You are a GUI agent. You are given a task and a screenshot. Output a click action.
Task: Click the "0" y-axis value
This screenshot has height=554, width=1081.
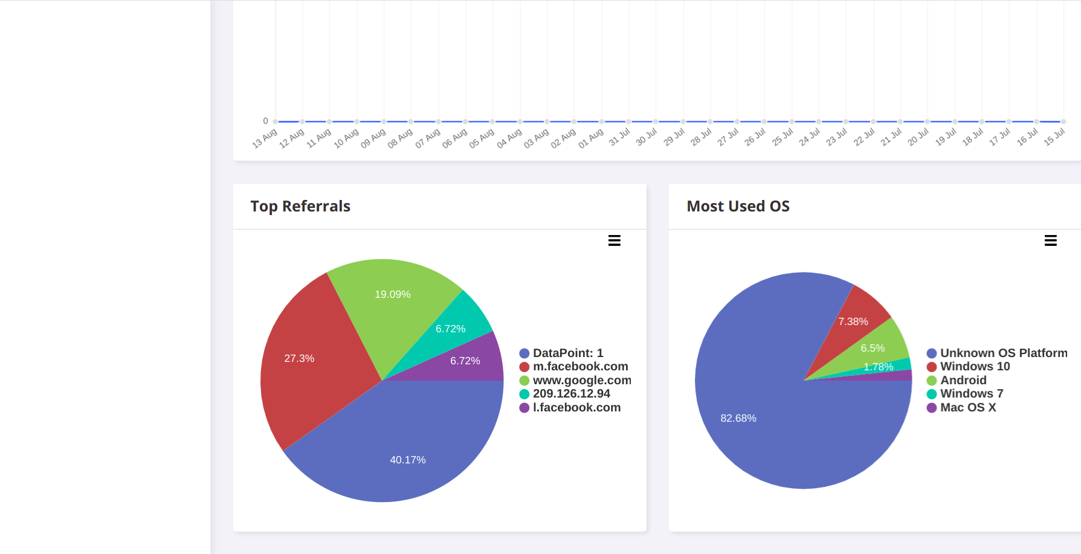pyautogui.click(x=265, y=121)
